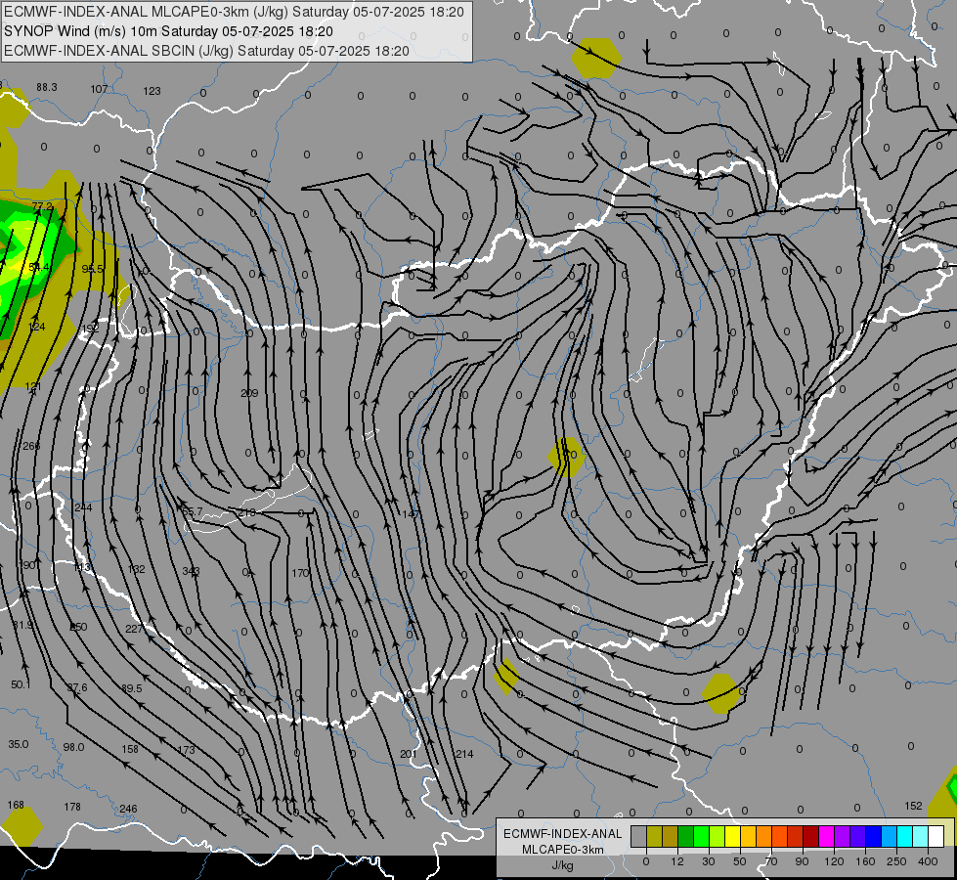Click the map value 65.7
The height and width of the screenshot is (880, 957).
point(193,511)
